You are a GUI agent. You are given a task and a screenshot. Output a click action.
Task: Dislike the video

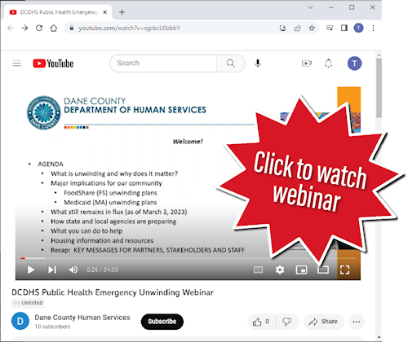point(287,322)
